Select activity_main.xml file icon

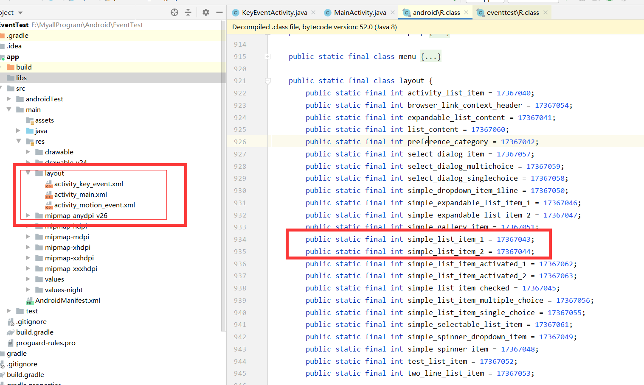tap(49, 195)
